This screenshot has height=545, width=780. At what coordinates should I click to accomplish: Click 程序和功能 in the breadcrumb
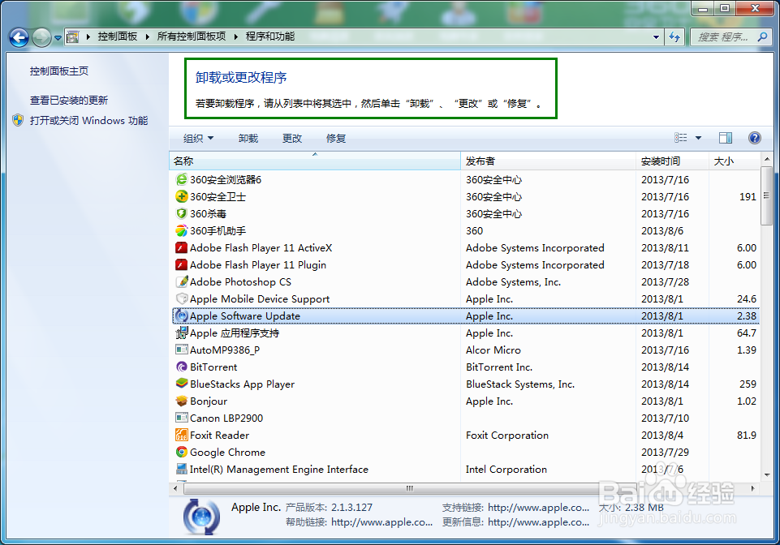(270, 36)
